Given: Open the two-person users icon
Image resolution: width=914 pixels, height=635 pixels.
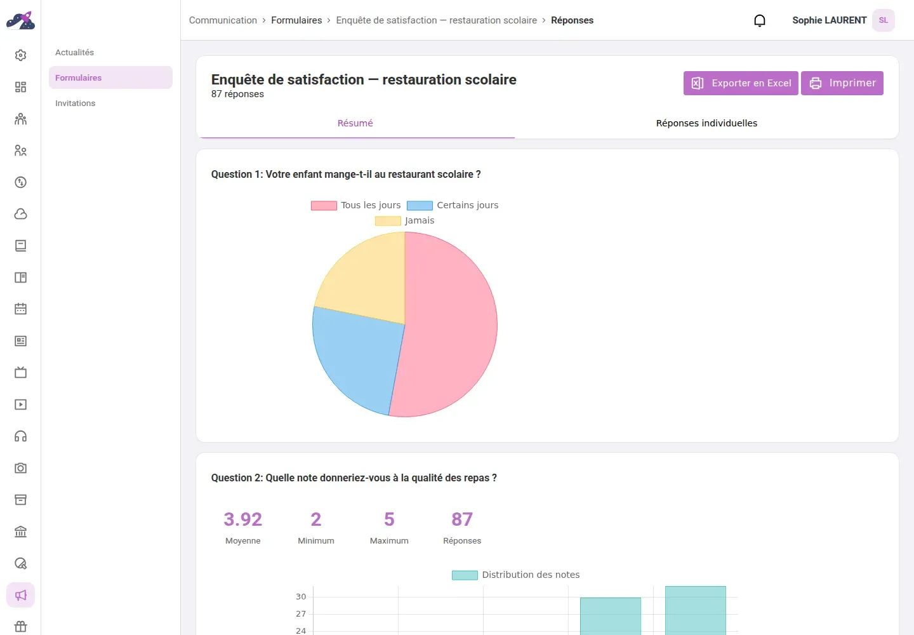Looking at the screenshot, I should point(20,150).
